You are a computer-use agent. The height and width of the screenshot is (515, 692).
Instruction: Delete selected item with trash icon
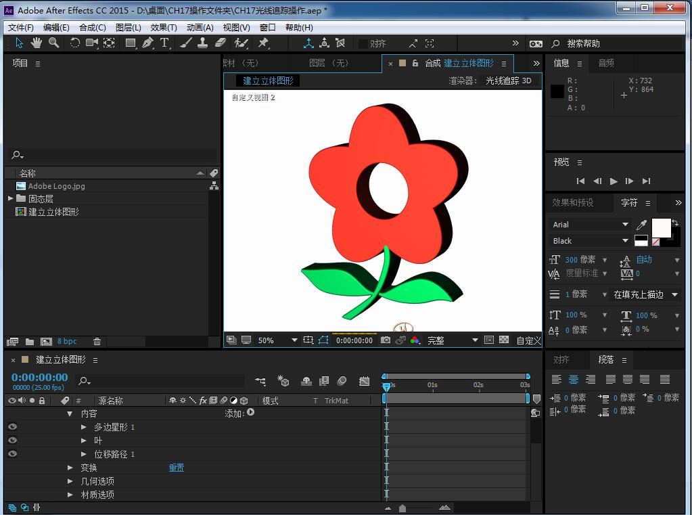tap(97, 342)
